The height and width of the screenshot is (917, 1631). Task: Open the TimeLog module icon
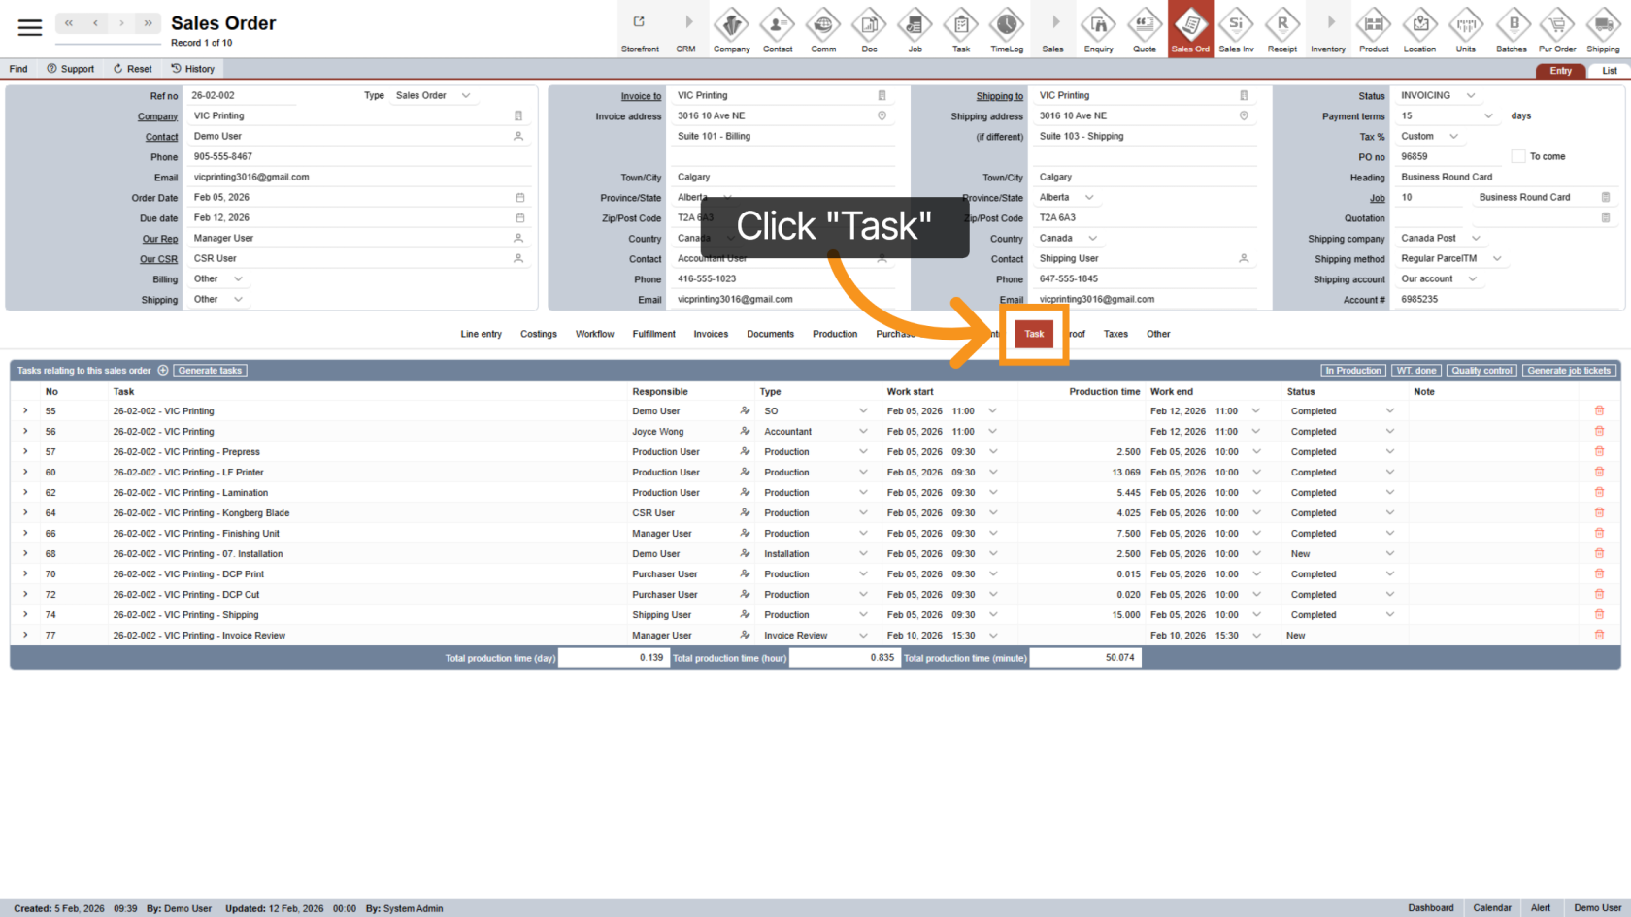tap(1007, 29)
